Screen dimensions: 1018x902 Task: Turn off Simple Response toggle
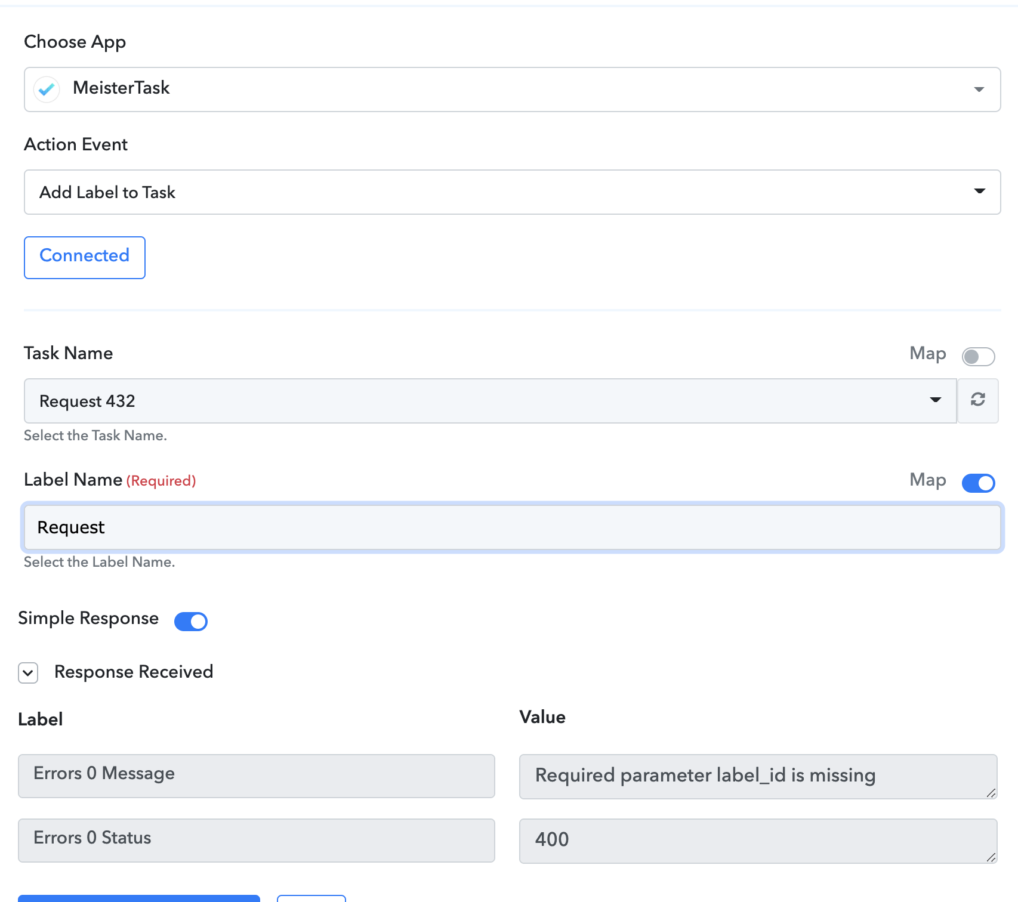point(191,621)
